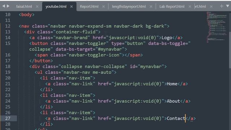Click the text About in line 24
Viewport: 231px width, 130px height.
(173, 101)
